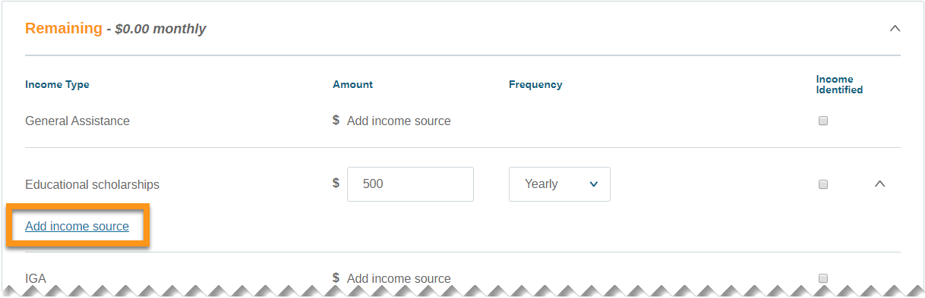Click the Income Identified column header
Screen dimensions: 925x298
pyautogui.click(x=839, y=84)
